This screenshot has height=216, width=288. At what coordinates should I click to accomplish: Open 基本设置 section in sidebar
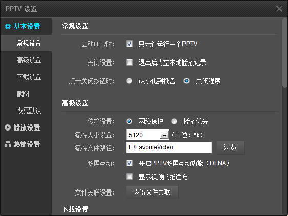(x=26, y=26)
